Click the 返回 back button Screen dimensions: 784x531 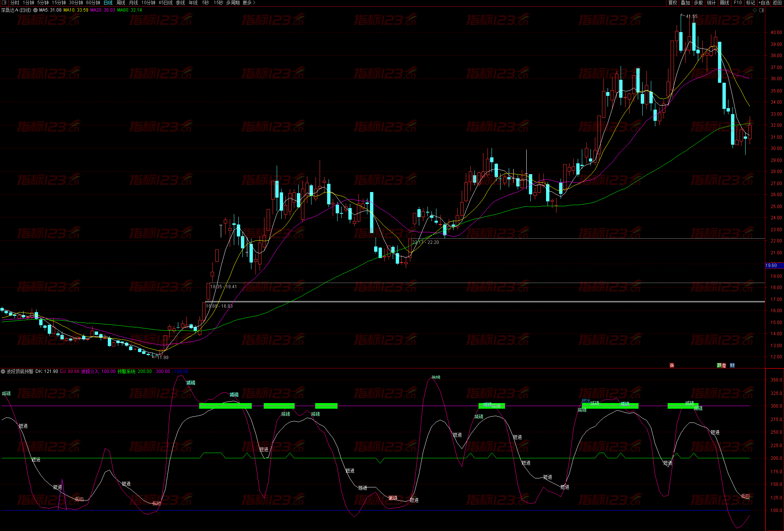pos(777,3)
